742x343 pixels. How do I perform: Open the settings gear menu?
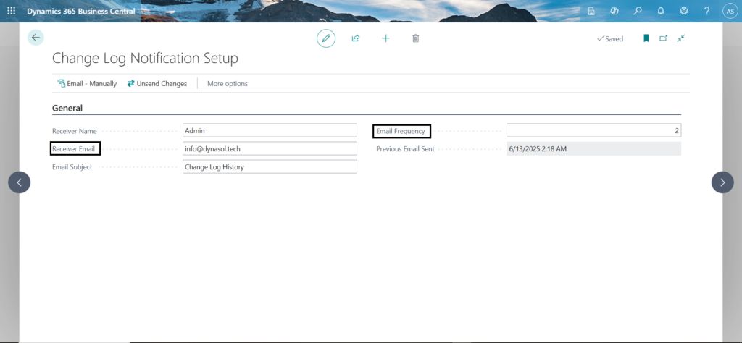[684, 11]
